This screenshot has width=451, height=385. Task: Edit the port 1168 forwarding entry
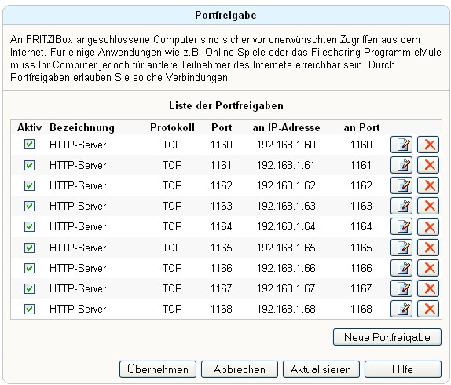tap(401, 309)
